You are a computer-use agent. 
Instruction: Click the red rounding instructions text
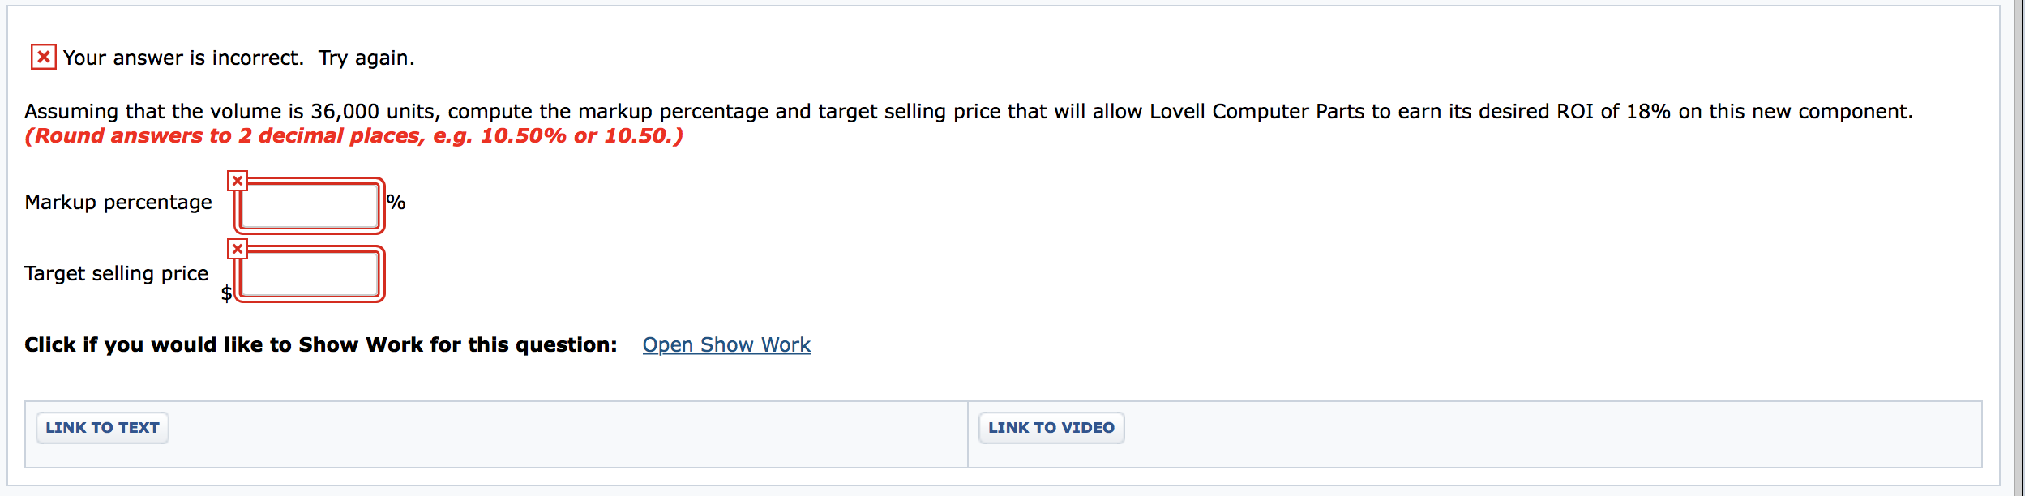click(353, 136)
